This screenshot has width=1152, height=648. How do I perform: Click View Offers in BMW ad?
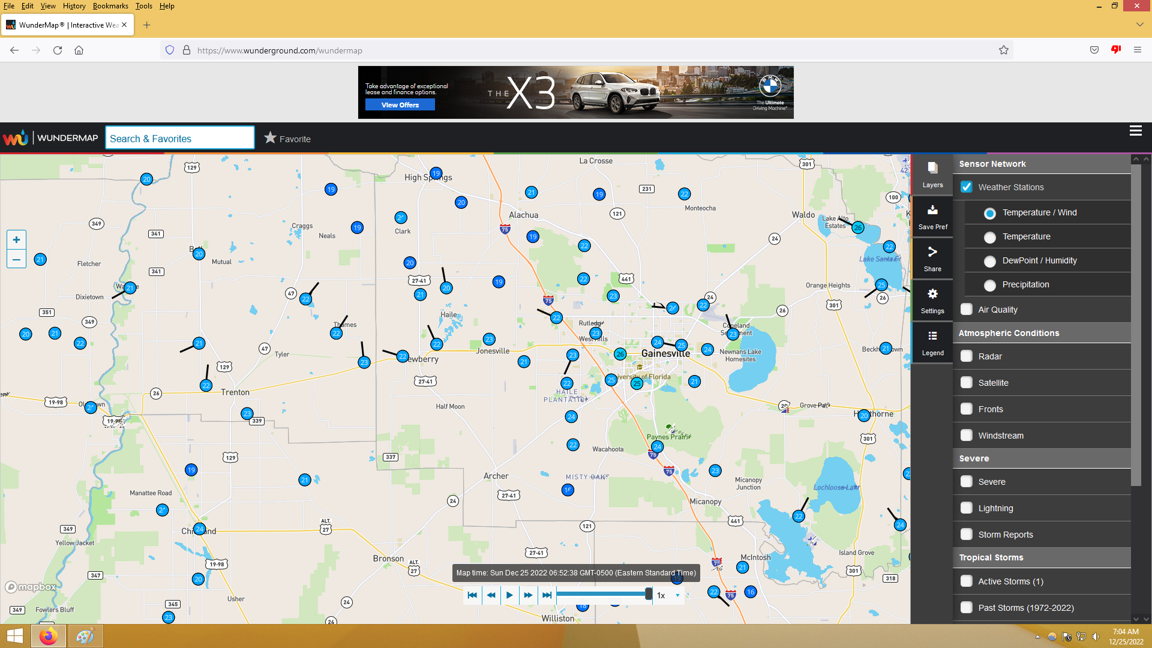(x=400, y=105)
